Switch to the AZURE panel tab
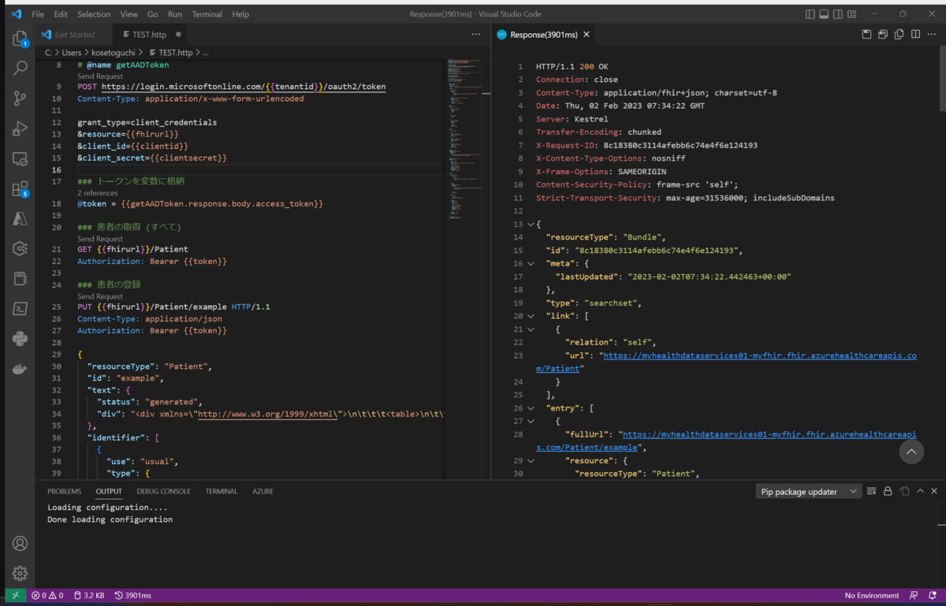The height and width of the screenshot is (606, 946). point(263,491)
